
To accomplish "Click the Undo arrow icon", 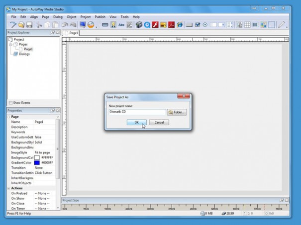I will 65,25.
